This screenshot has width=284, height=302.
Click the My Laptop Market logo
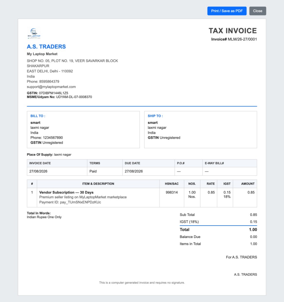pyautogui.click(x=34, y=34)
